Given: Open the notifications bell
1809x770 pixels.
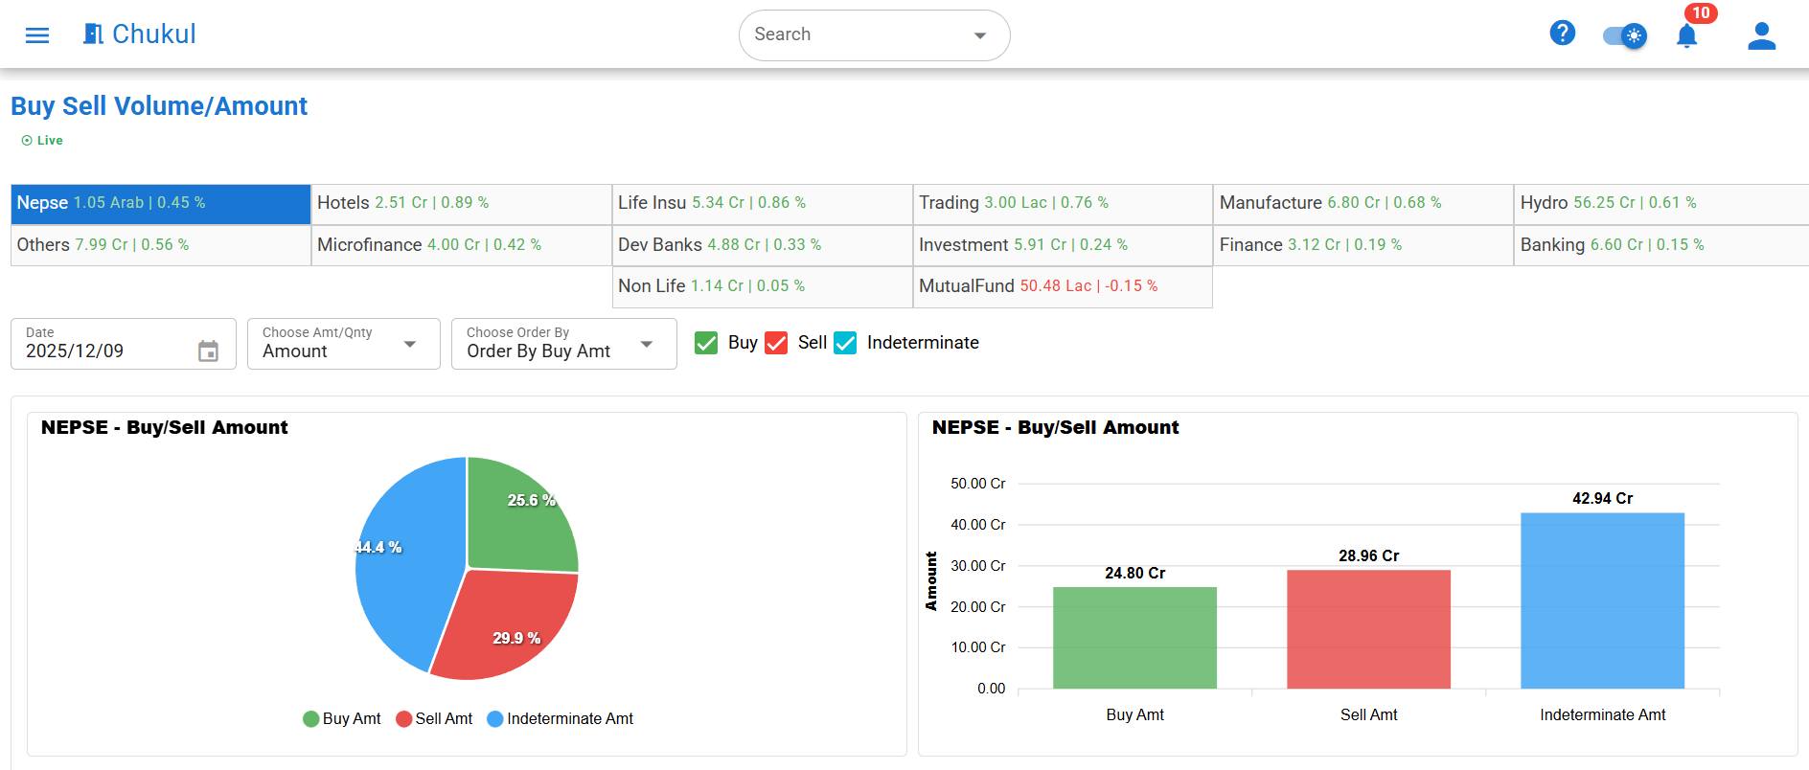Looking at the screenshot, I should pos(1687,36).
